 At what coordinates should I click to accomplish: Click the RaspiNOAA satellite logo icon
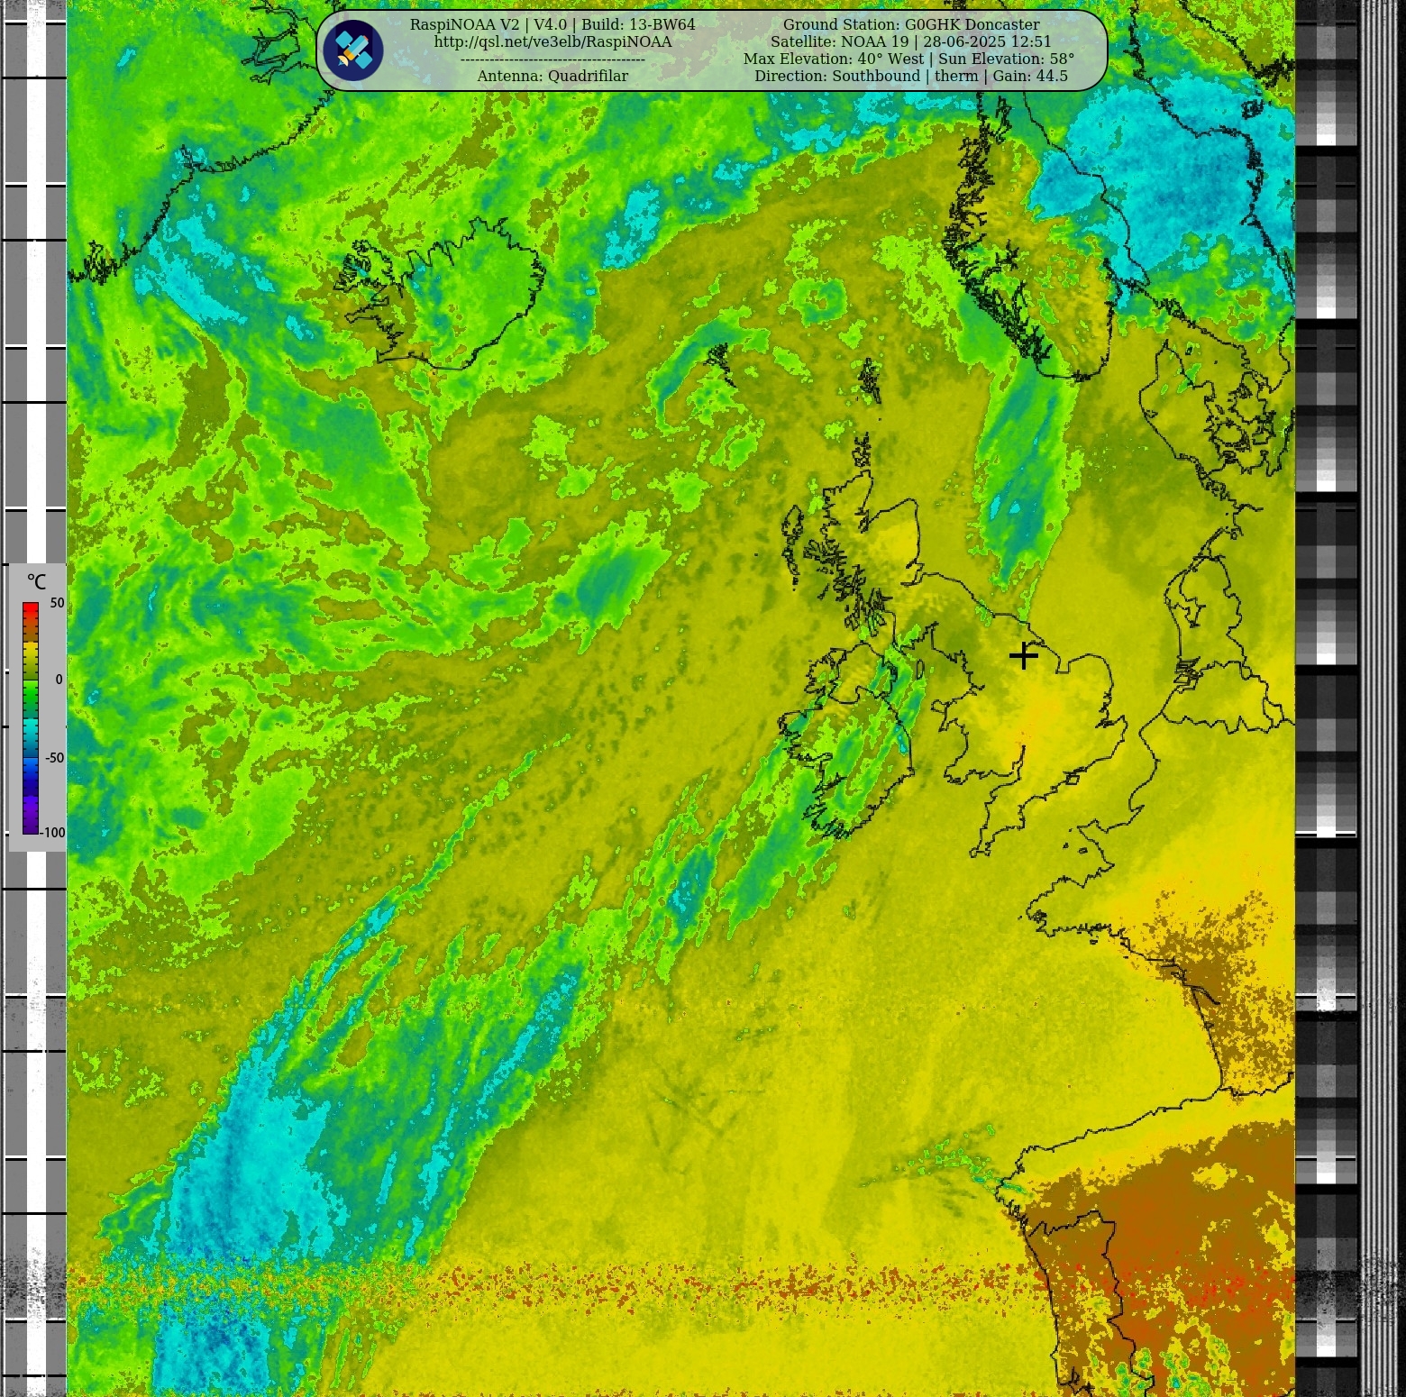[353, 50]
